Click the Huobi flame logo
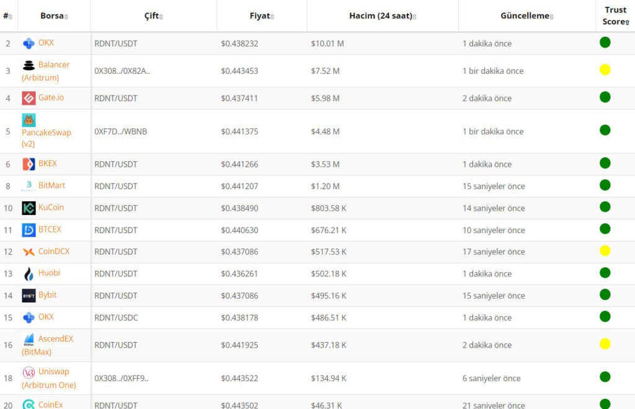 (x=29, y=273)
